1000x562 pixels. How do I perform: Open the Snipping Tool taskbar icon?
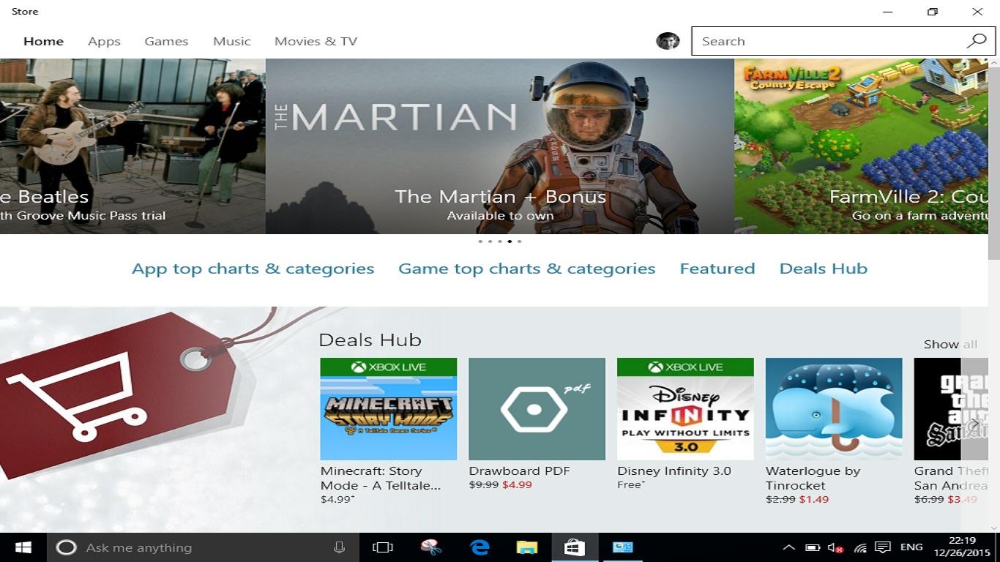point(431,547)
